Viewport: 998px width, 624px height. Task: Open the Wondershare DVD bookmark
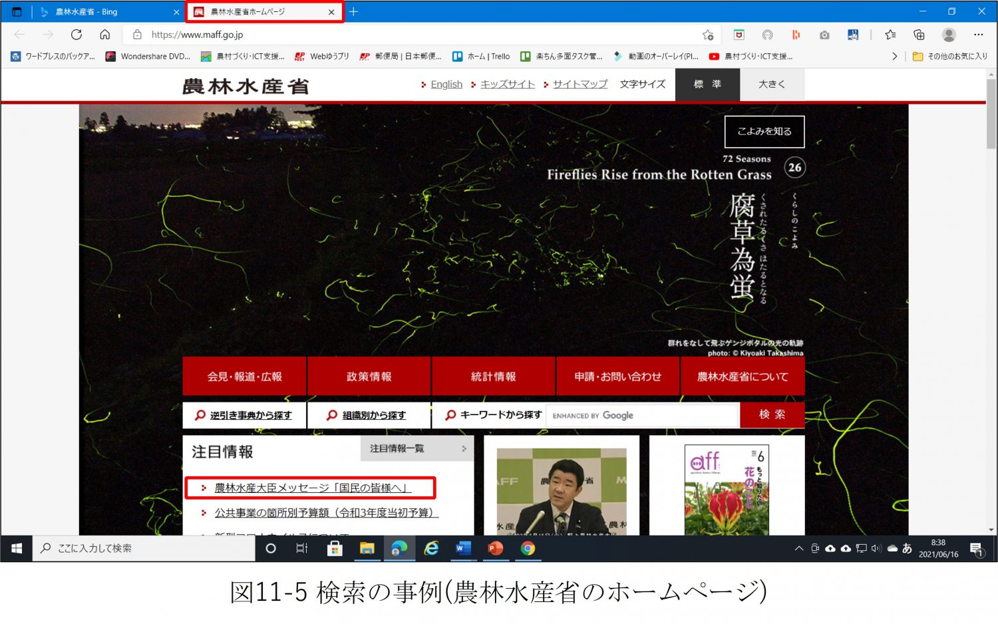coord(148,57)
